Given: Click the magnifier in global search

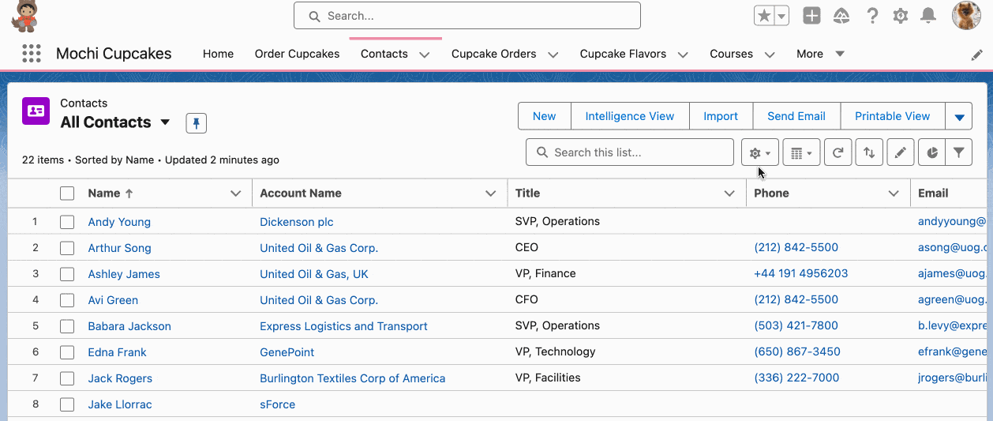Looking at the screenshot, I should (314, 16).
